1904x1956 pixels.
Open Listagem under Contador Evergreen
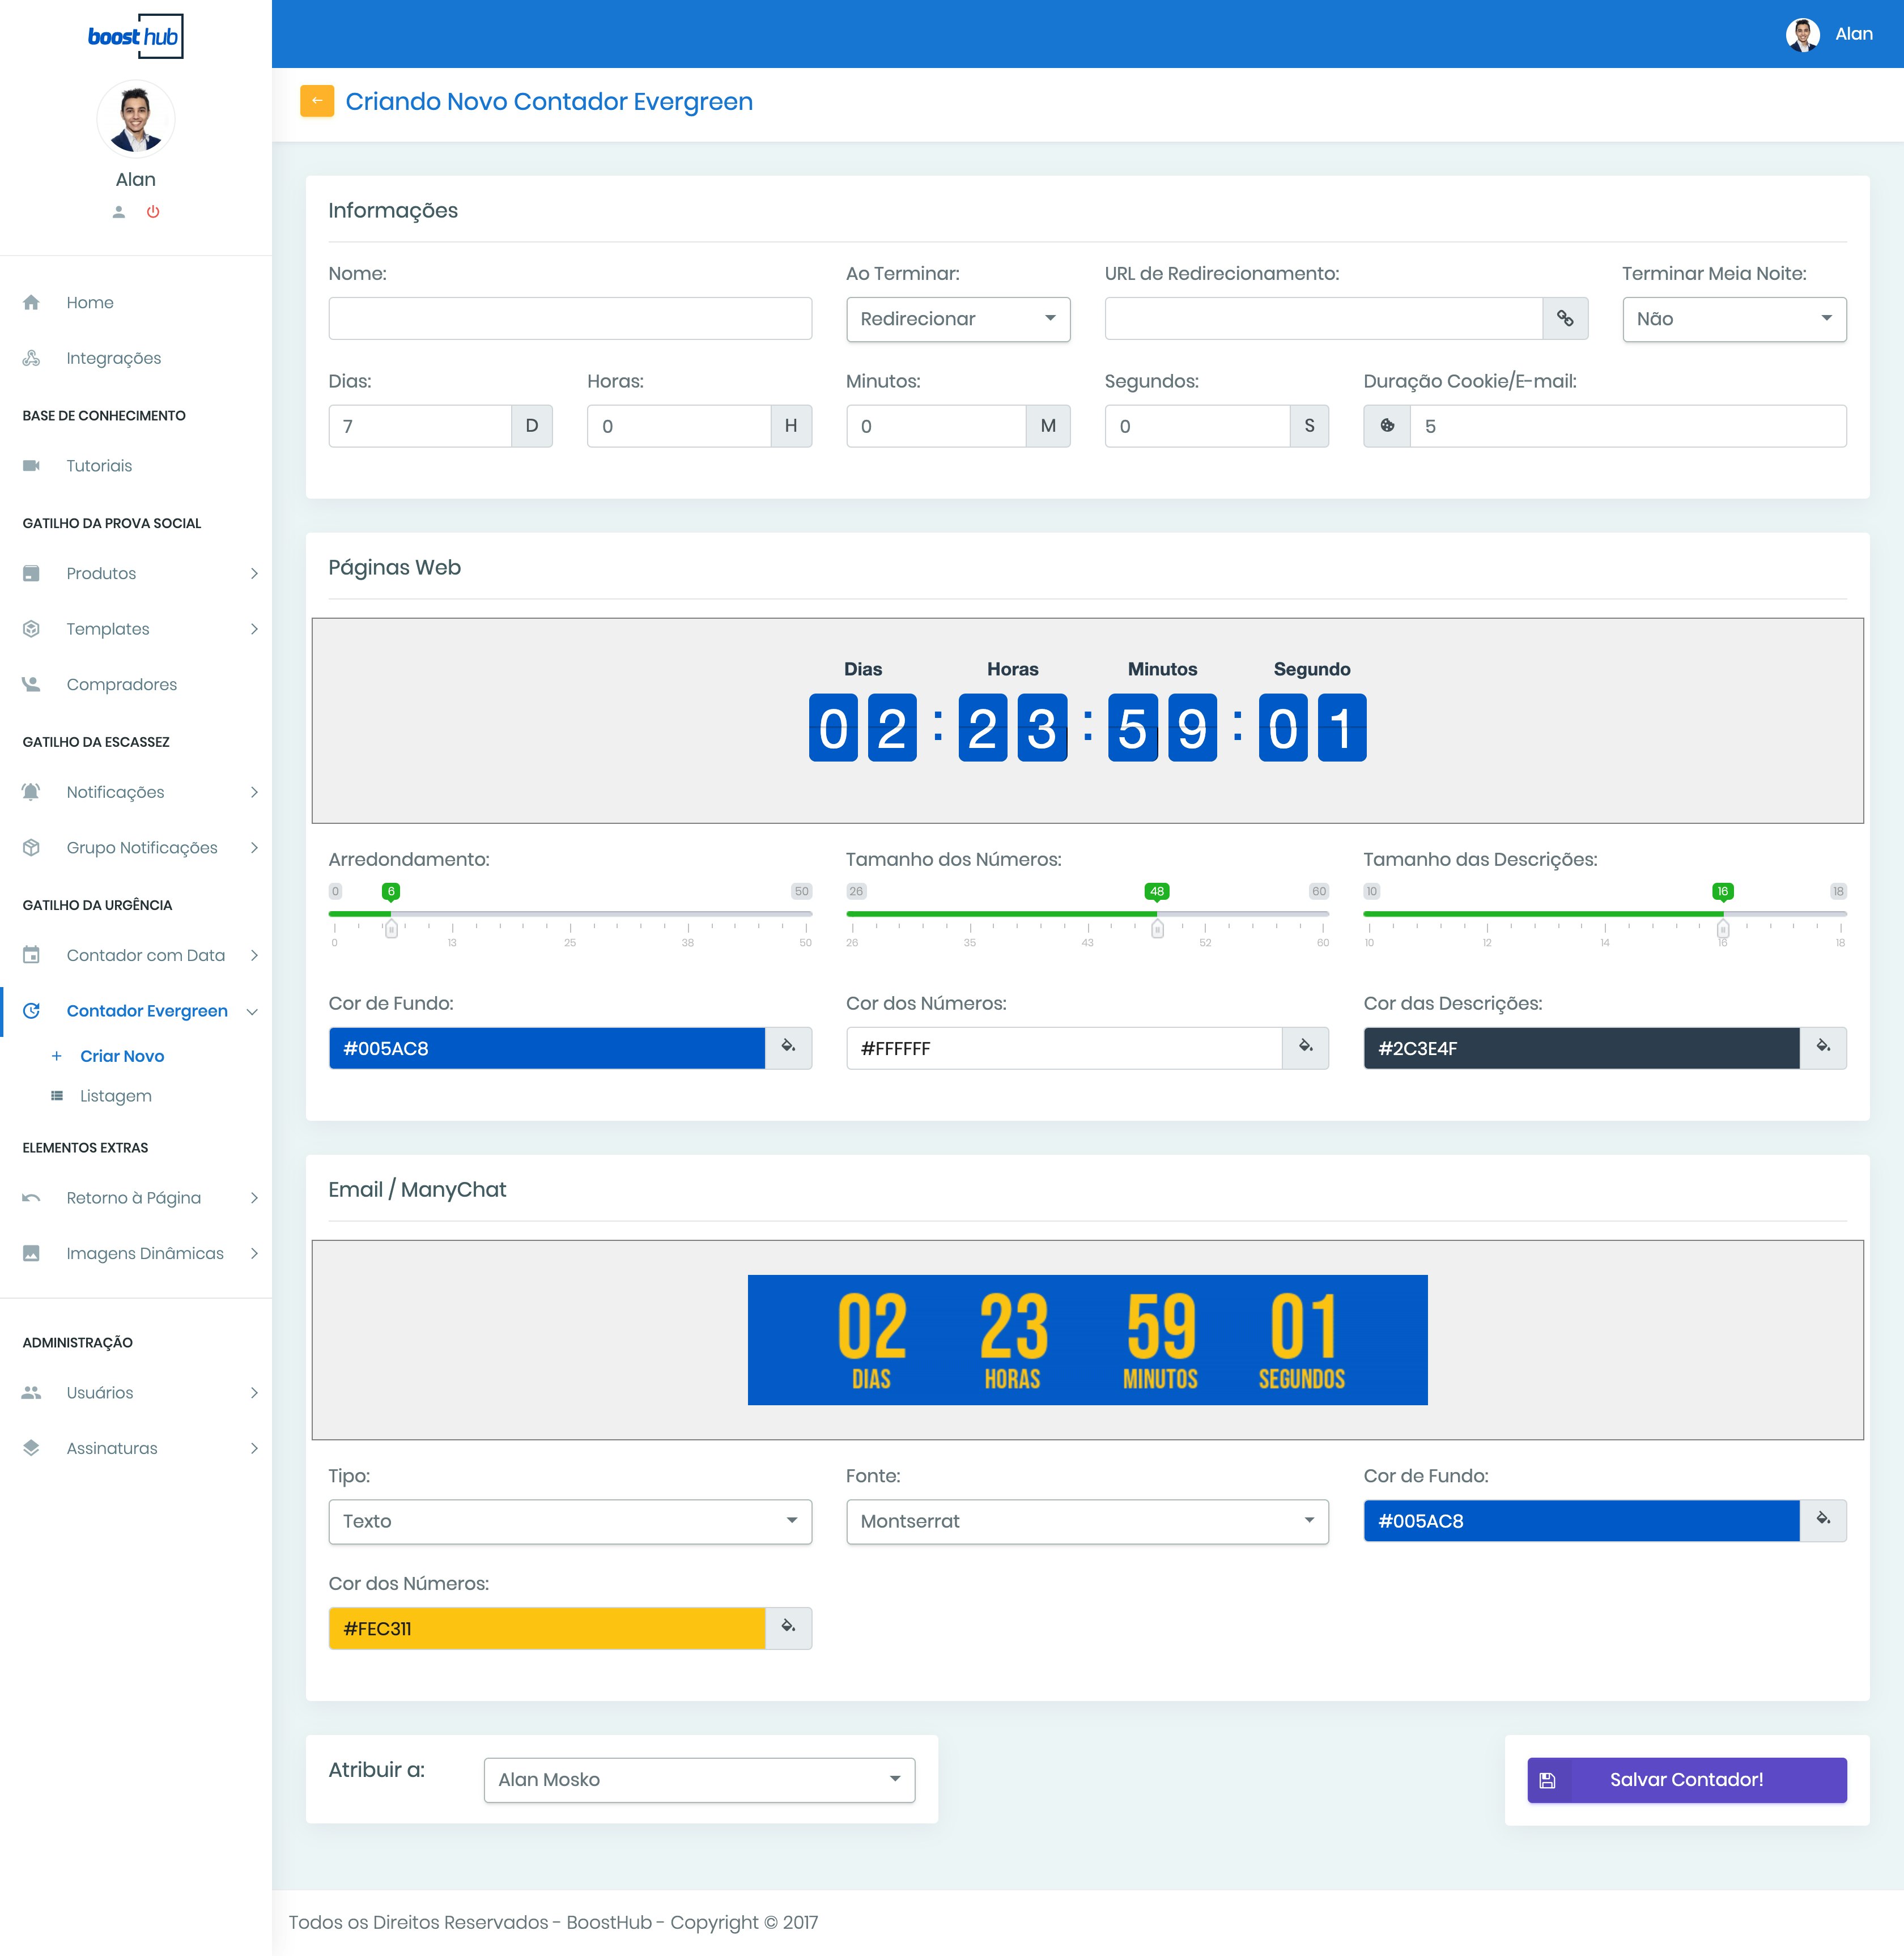(x=116, y=1096)
